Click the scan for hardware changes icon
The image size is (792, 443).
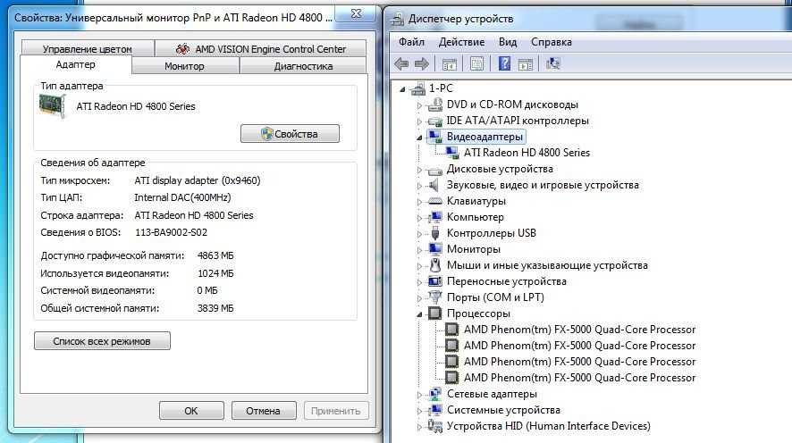(x=553, y=63)
